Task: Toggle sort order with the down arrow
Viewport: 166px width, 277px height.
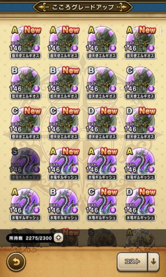Action: tap(154, 262)
